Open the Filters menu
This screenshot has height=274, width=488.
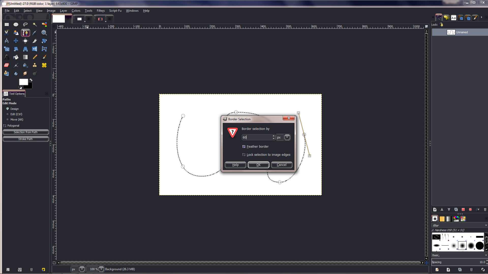click(101, 11)
